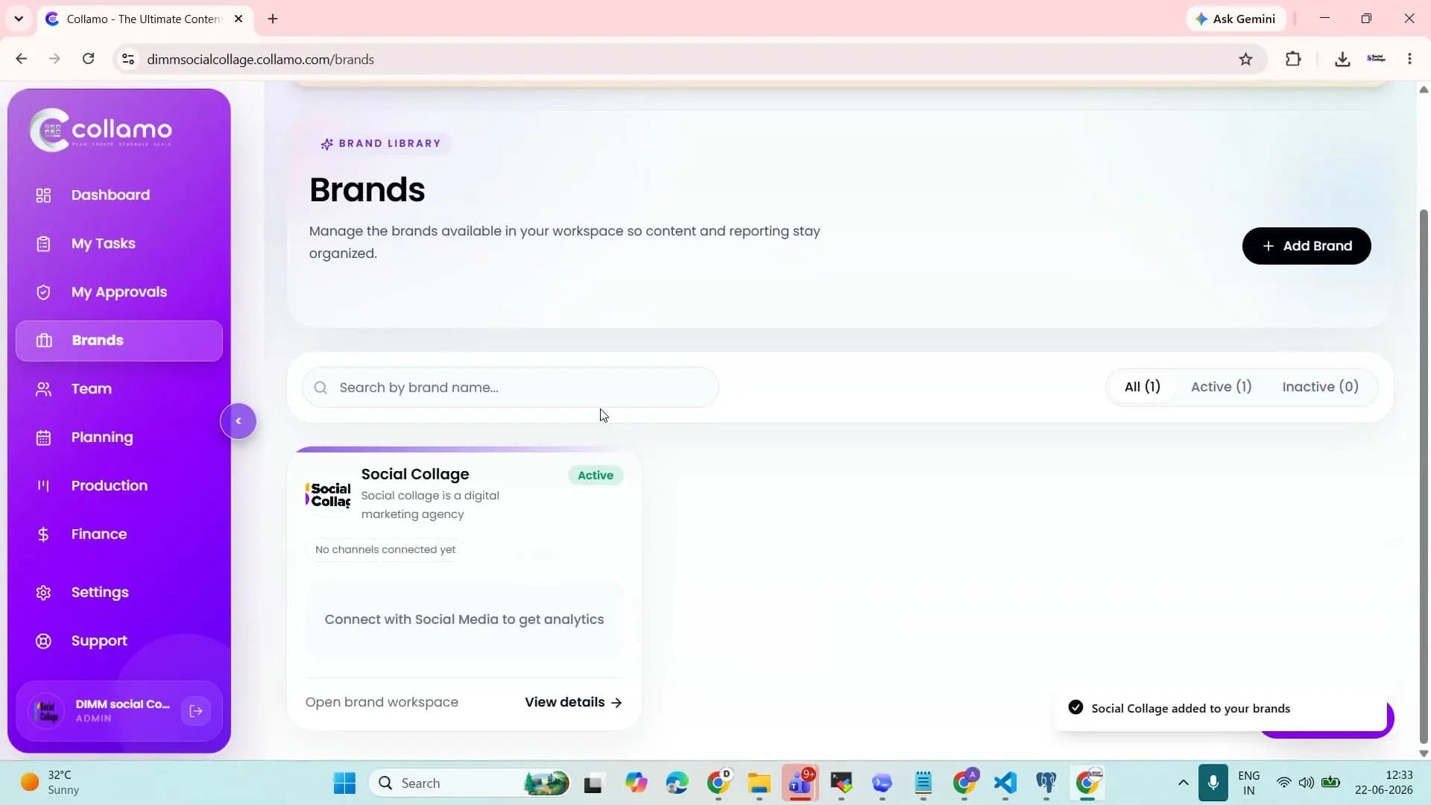Click Open brand workspace text
Image resolution: width=1431 pixels, height=805 pixels.
tap(382, 702)
